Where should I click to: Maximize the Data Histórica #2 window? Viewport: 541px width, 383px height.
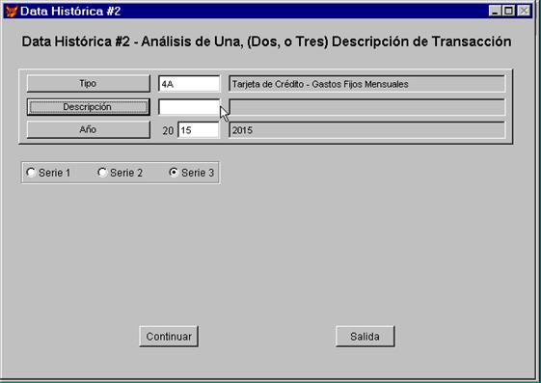[508, 11]
